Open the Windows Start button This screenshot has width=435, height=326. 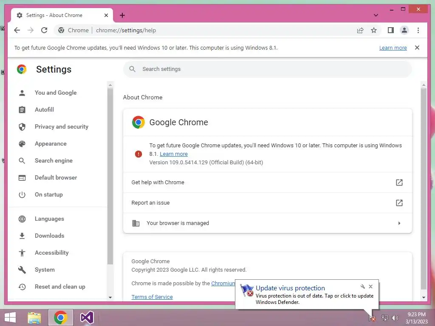pos(10,318)
